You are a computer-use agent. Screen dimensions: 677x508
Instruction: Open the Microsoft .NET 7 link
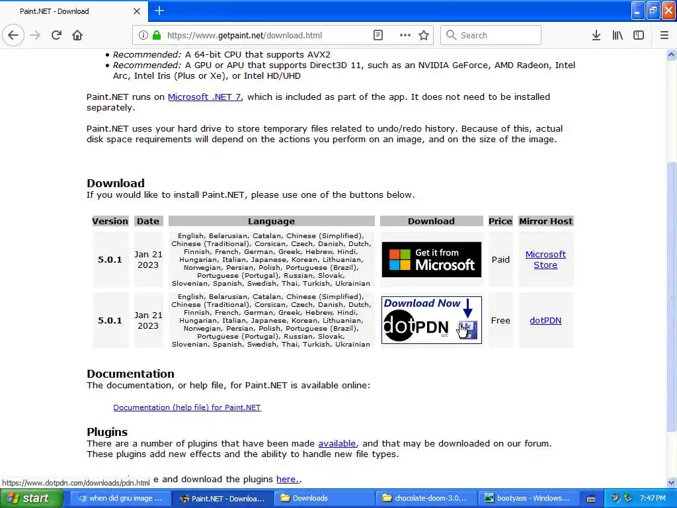pos(204,97)
